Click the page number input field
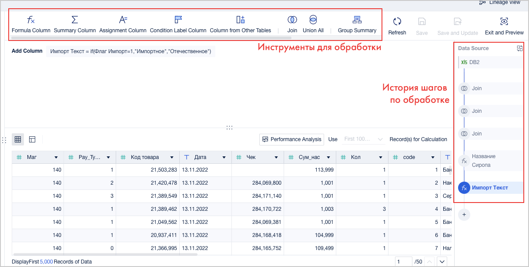 tap(403, 261)
